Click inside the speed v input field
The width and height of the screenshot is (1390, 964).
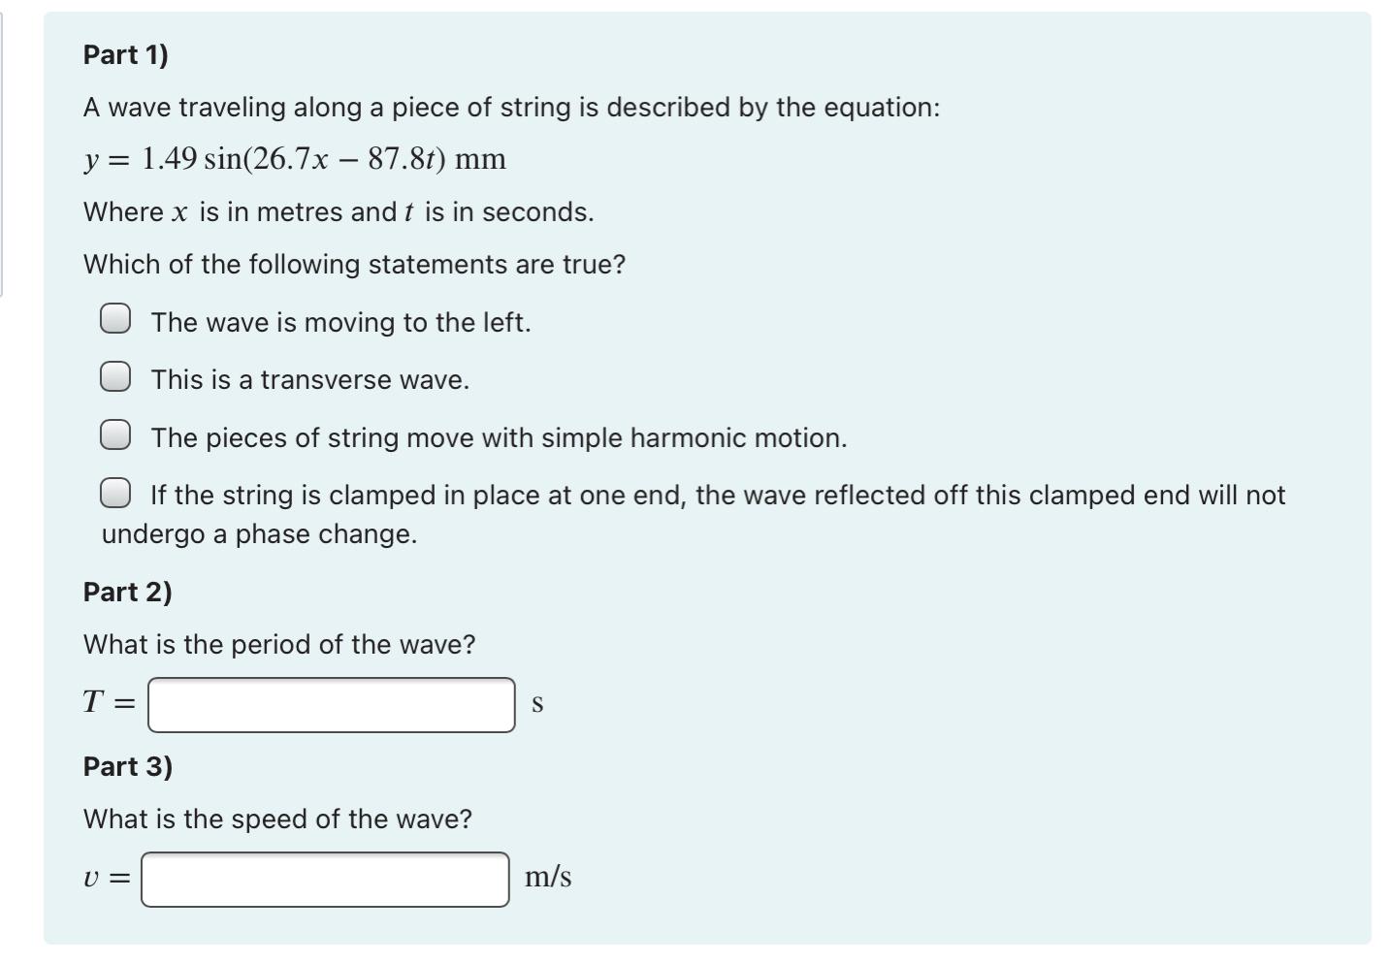324,880
